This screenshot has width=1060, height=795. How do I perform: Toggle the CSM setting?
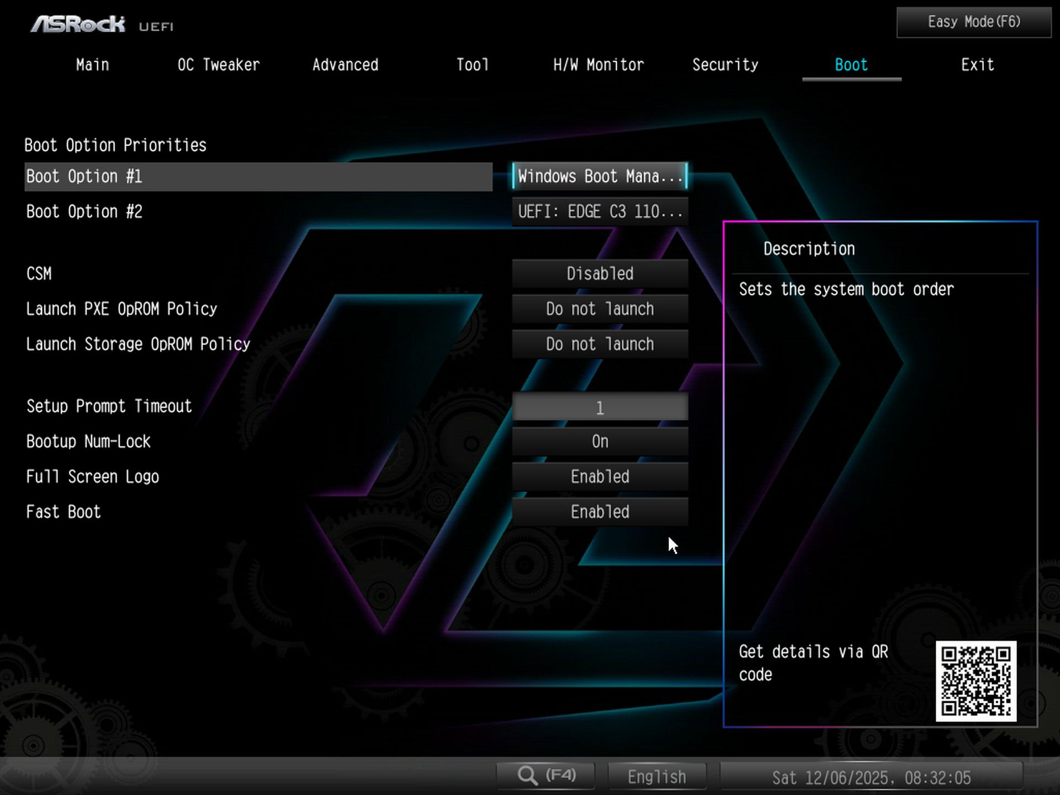[600, 274]
